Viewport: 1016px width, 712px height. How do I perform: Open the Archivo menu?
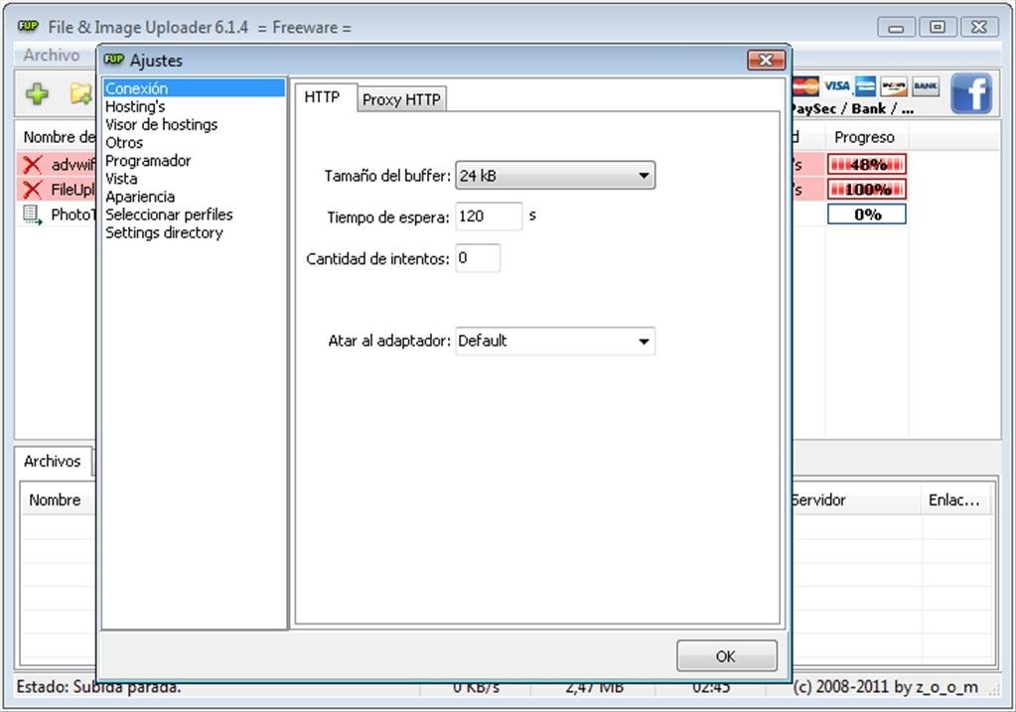coord(52,55)
